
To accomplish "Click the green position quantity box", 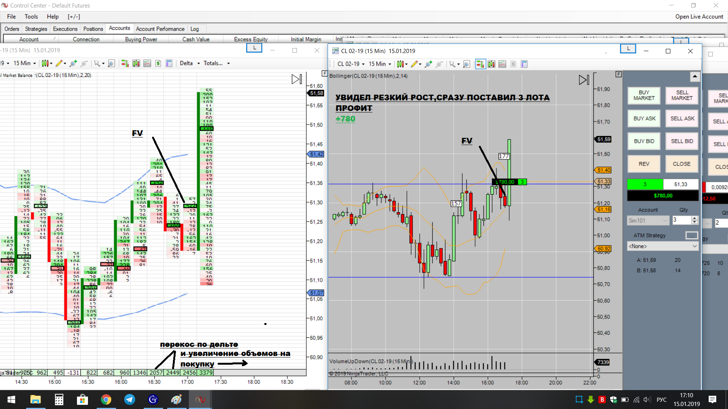I will (645, 184).
